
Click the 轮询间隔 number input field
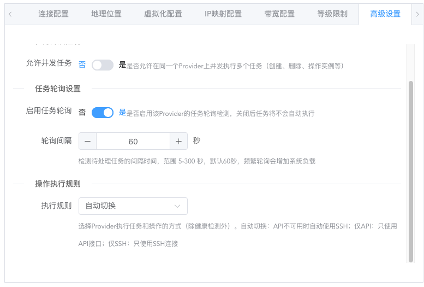tap(133, 141)
